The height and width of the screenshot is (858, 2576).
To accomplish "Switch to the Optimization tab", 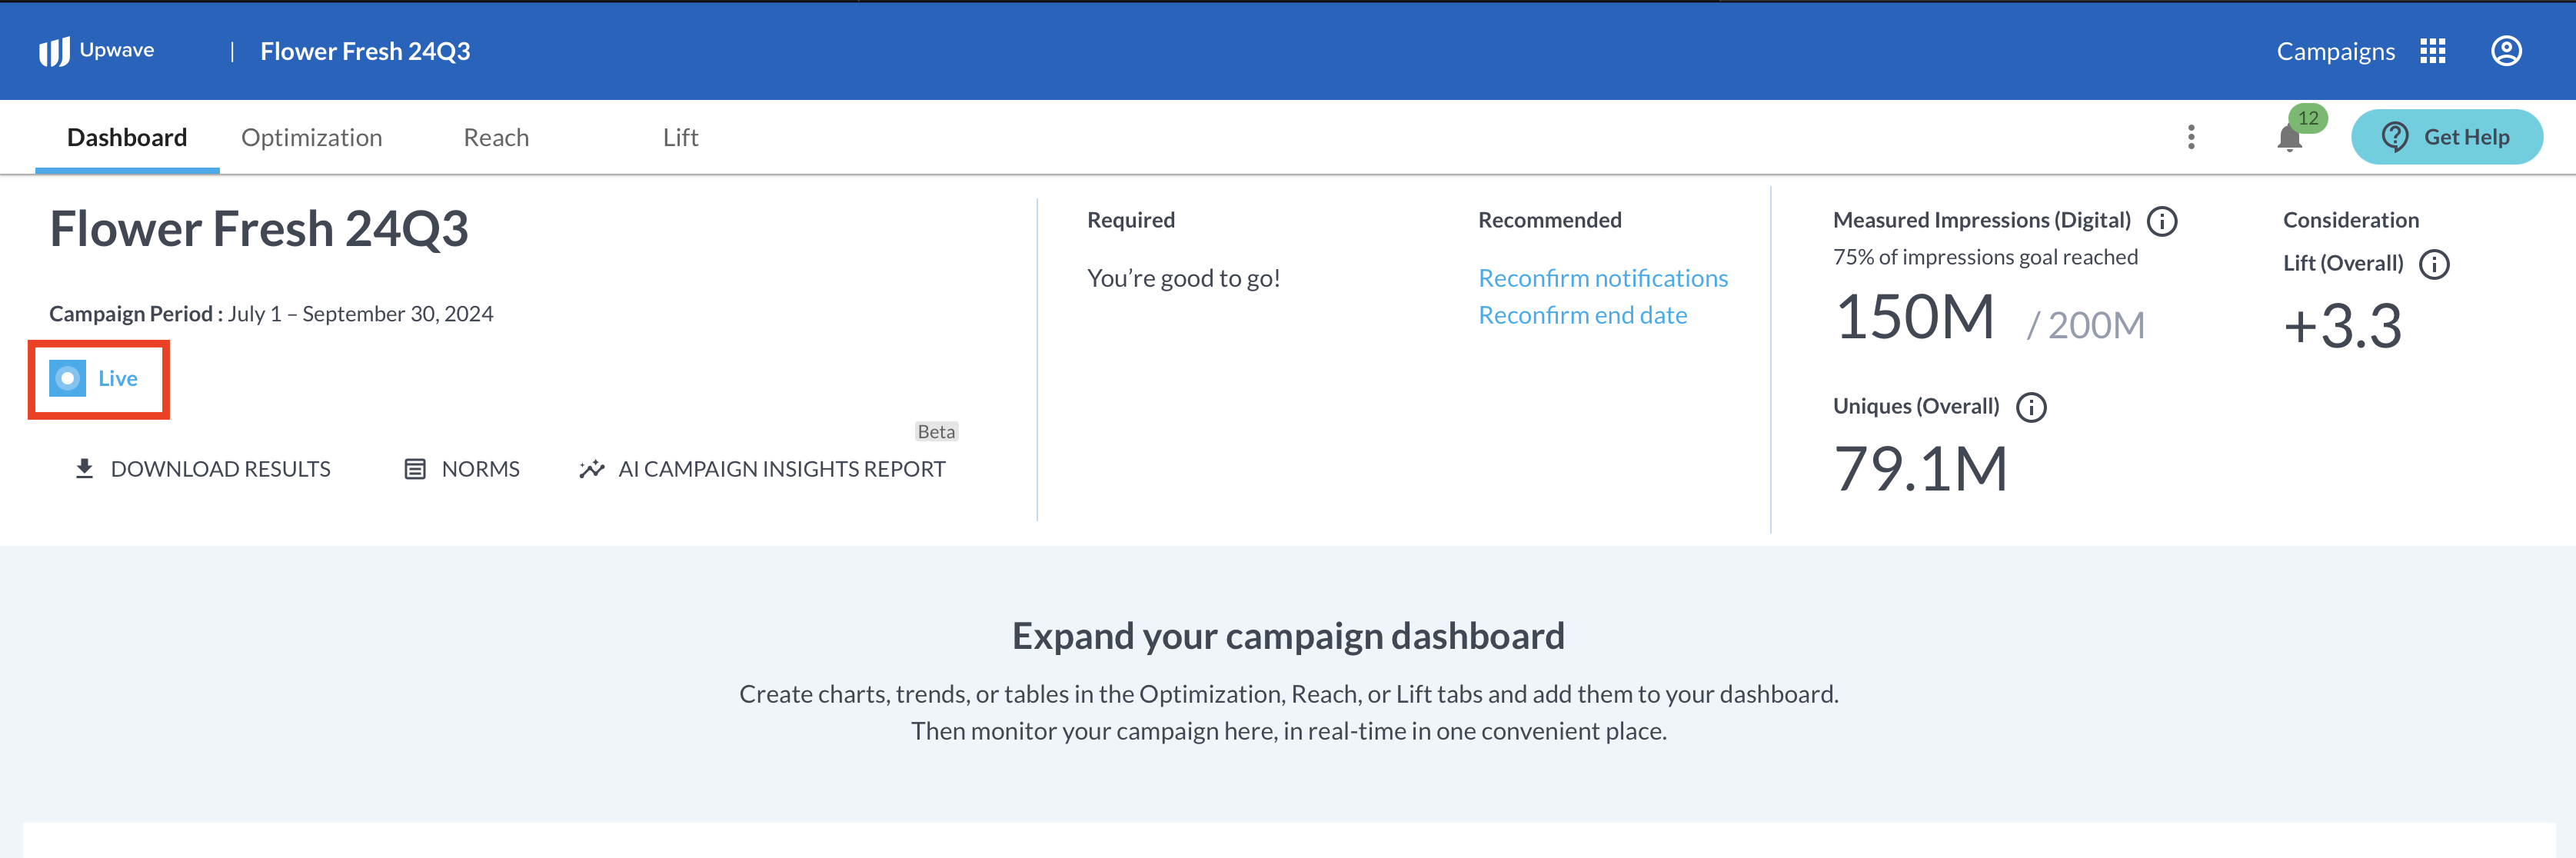I will [312, 137].
